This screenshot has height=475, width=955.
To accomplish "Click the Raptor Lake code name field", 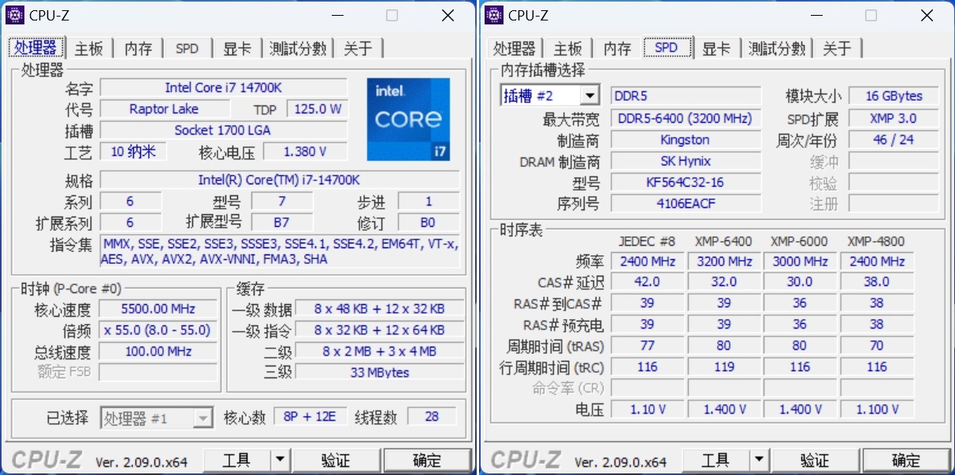I will [164, 109].
